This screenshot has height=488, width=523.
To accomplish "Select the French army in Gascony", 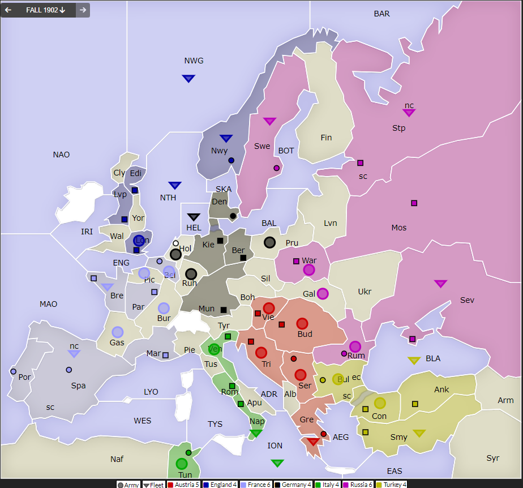I will 117,332.
